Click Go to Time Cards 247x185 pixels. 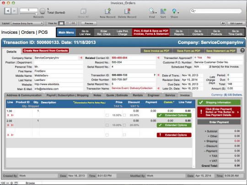[x=236, y=32]
